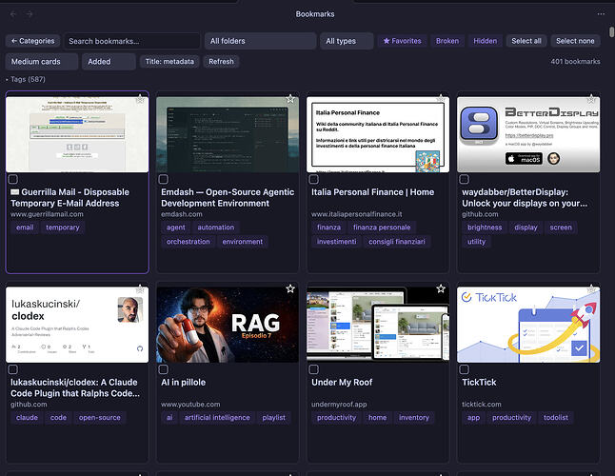The width and height of the screenshot is (615, 476).
Task: Filter by the 'consigli finanziari' tag
Action: coord(397,242)
